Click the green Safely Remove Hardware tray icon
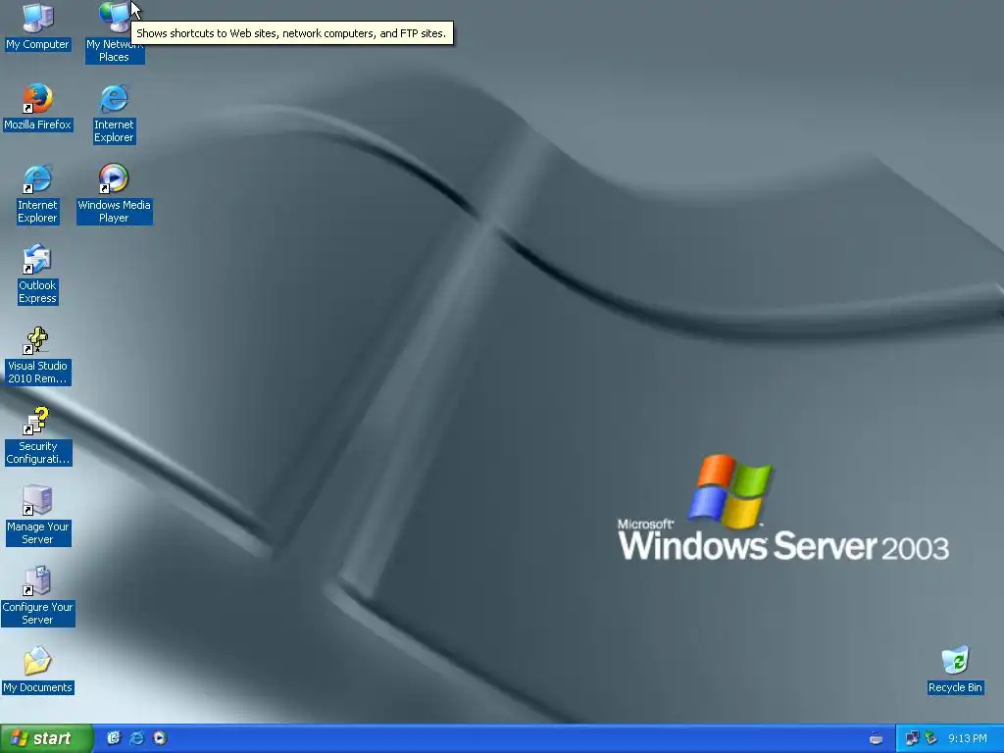The height and width of the screenshot is (753, 1004). click(x=931, y=738)
